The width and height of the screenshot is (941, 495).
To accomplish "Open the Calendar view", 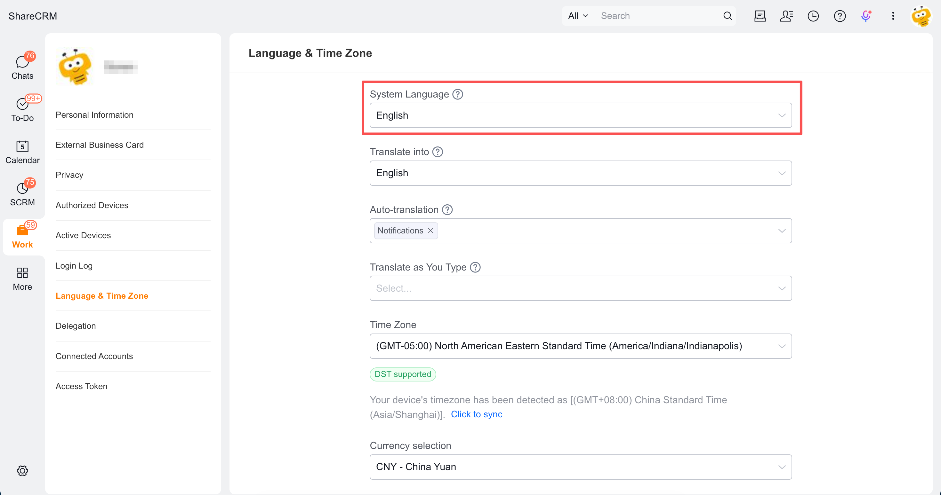I will click(x=22, y=152).
